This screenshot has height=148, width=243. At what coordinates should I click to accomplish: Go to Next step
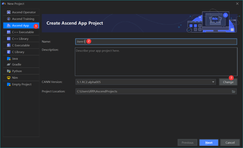[209, 143]
